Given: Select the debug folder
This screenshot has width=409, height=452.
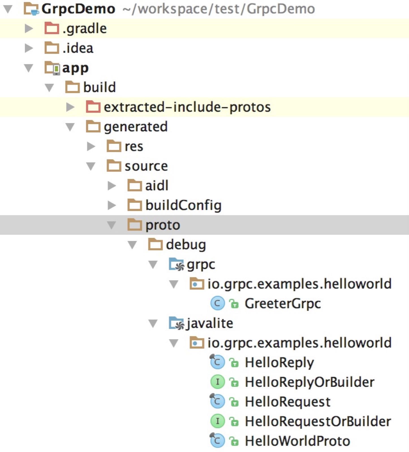Looking at the screenshot, I should click(x=186, y=245).
